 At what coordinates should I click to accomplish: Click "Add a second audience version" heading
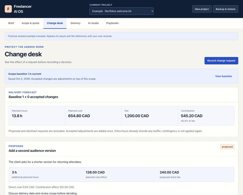pyautogui.click(x=32, y=151)
